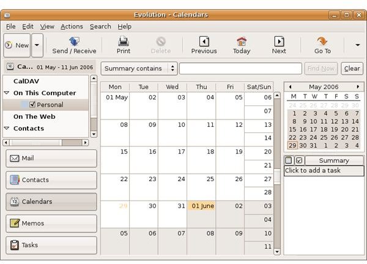Switch to Tasks component
The width and height of the screenshot is (367, 264).
pos(51,245)
